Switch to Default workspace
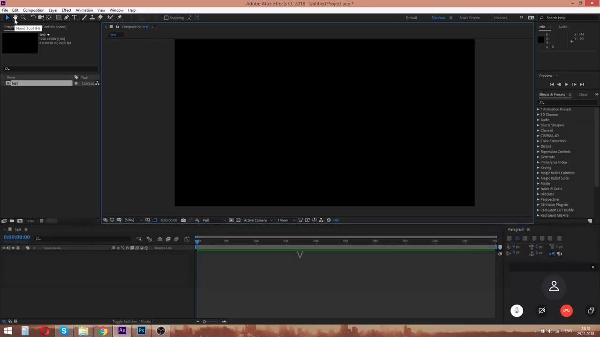Image resolution: width=600 pixels, height=337 pixels. pos(412,18)
